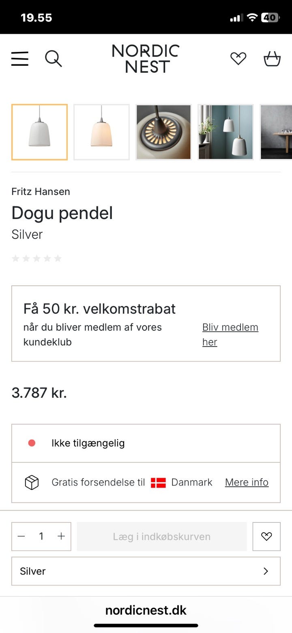Show the close-up top detail thumbnail
Screen dimensions: 292x633
point(163,132)
